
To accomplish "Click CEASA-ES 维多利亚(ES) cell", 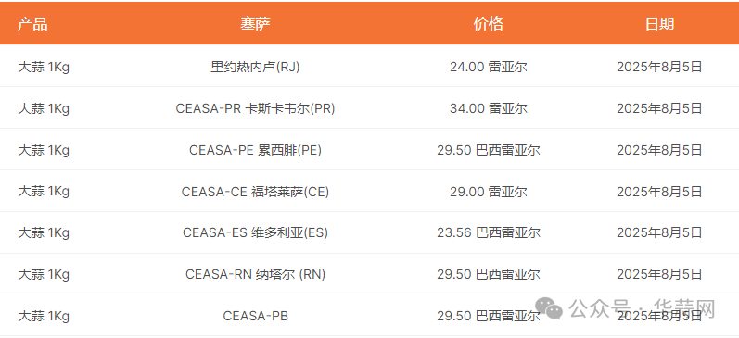I will click(255, 232).
